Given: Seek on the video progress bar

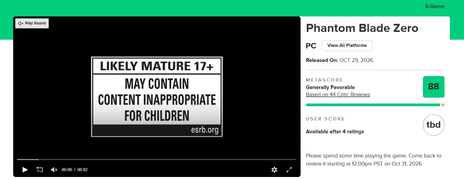Looking at the screenshot, I should 157,160.
